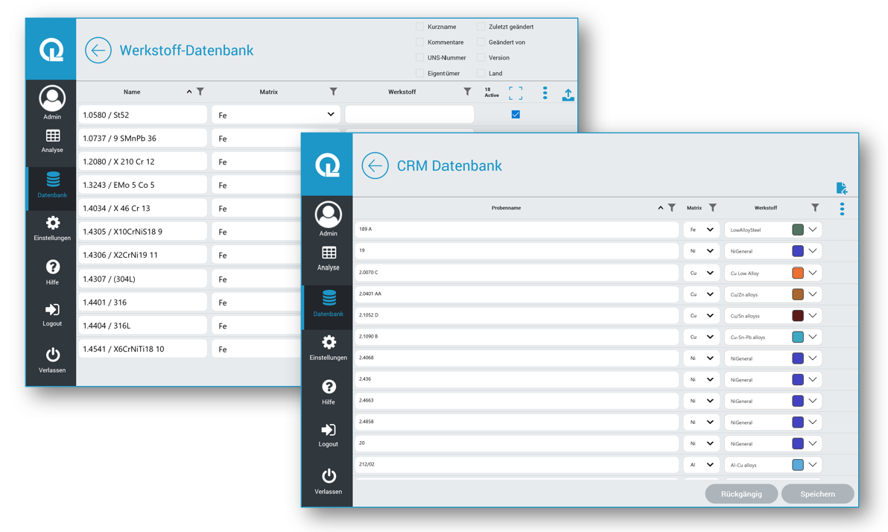Select Analyse in the CRM sidebar
Screen dimensions: 888x532
(329, 258)
